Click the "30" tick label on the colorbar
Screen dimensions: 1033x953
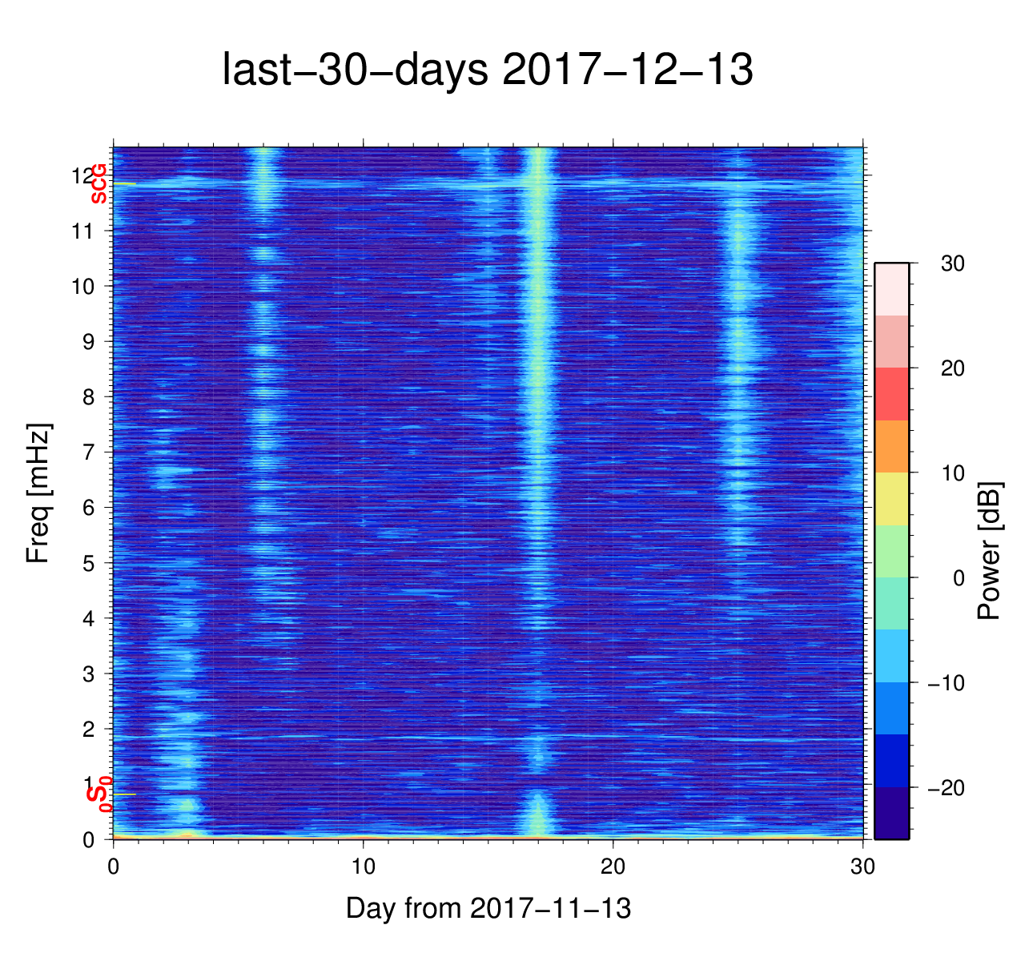952,263
